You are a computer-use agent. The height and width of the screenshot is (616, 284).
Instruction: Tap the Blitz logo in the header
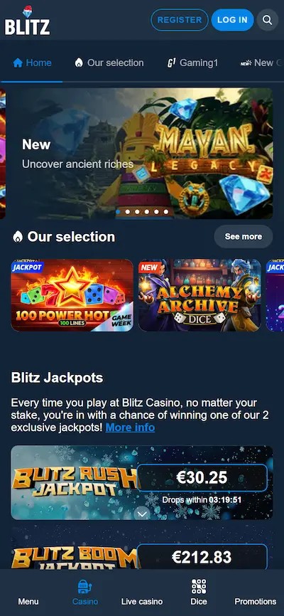click(28, 21)
